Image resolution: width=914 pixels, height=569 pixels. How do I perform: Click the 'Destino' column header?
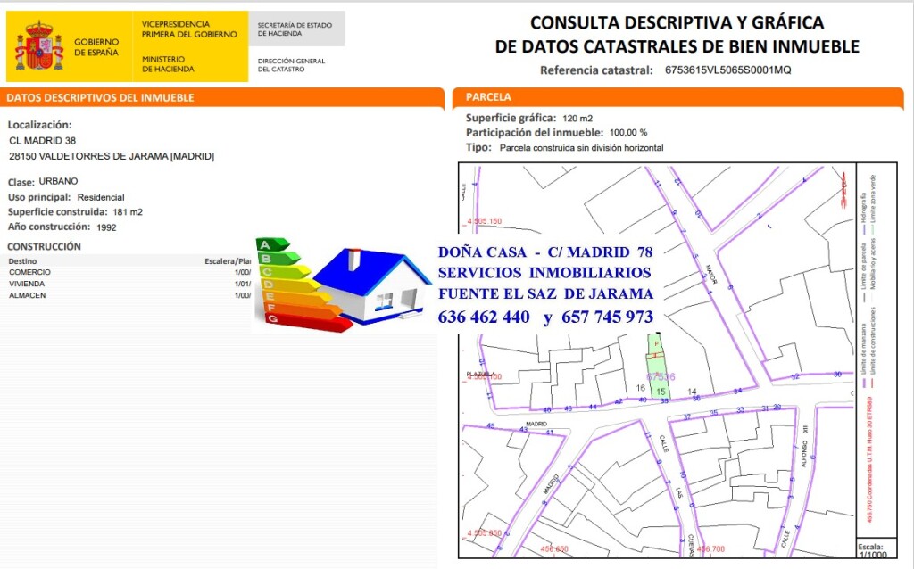(22, 261)
